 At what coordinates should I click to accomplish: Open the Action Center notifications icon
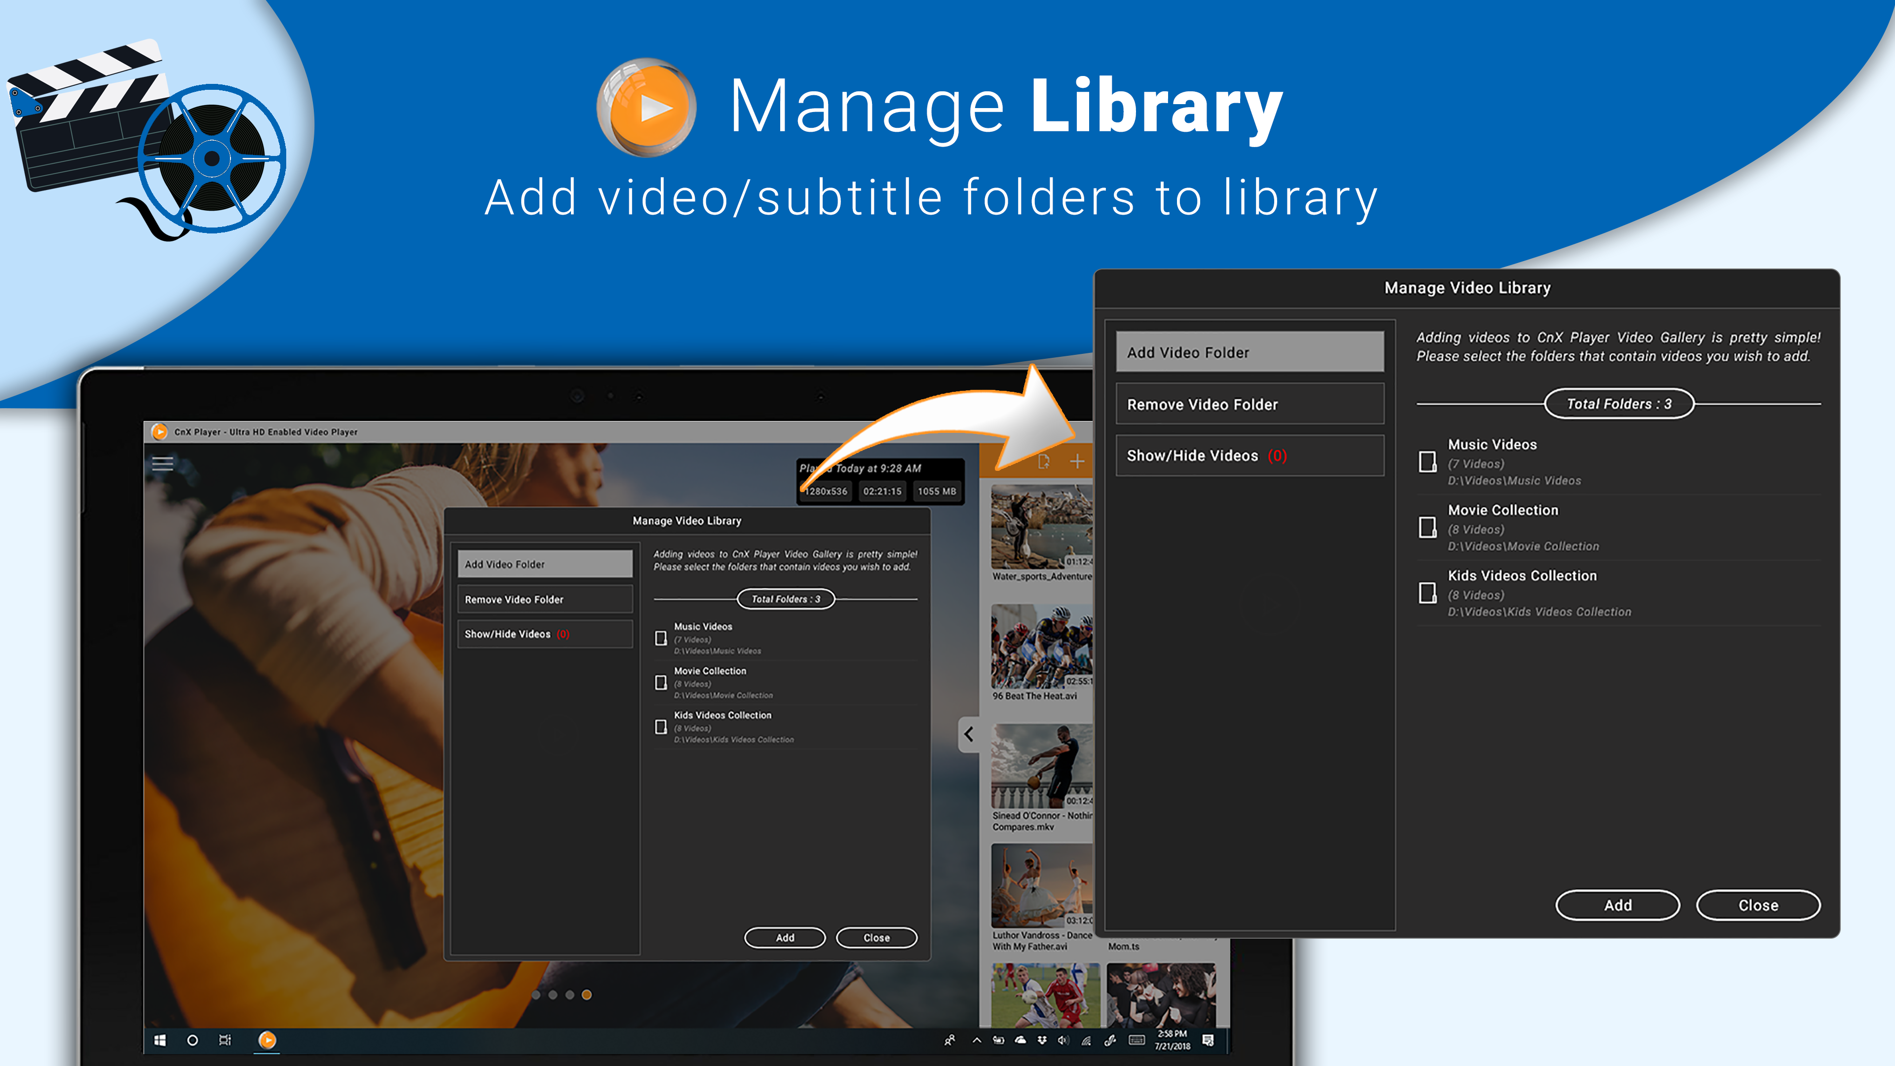[1208, 1039]
